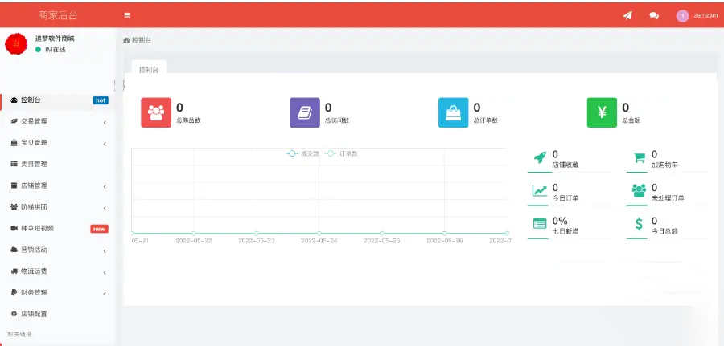
Task: Click the blue 总订单数 shopping bag icon
Action: click(x=453, y=112)
